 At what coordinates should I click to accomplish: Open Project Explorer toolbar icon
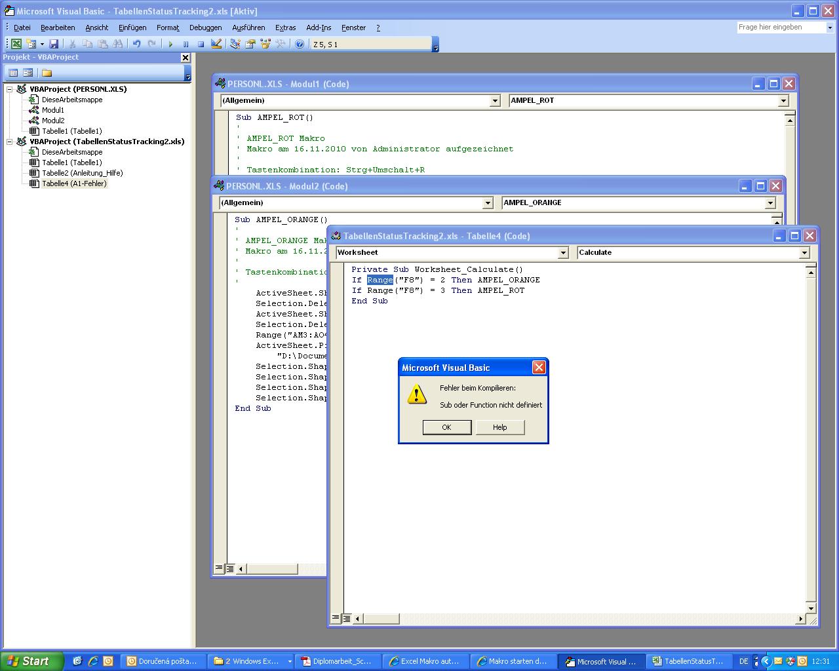pyautogui.click(x=235, y=44)
